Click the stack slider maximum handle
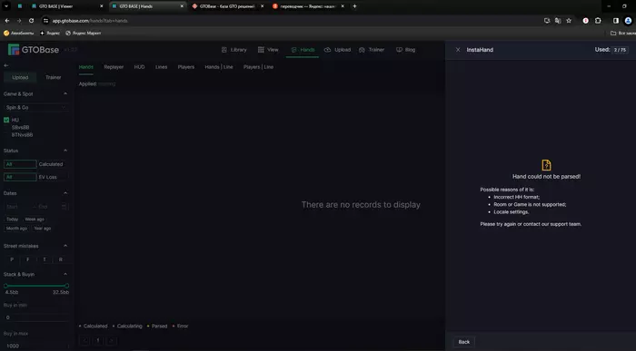The width and height of the screenshot is (636, 351). [67, 286]
